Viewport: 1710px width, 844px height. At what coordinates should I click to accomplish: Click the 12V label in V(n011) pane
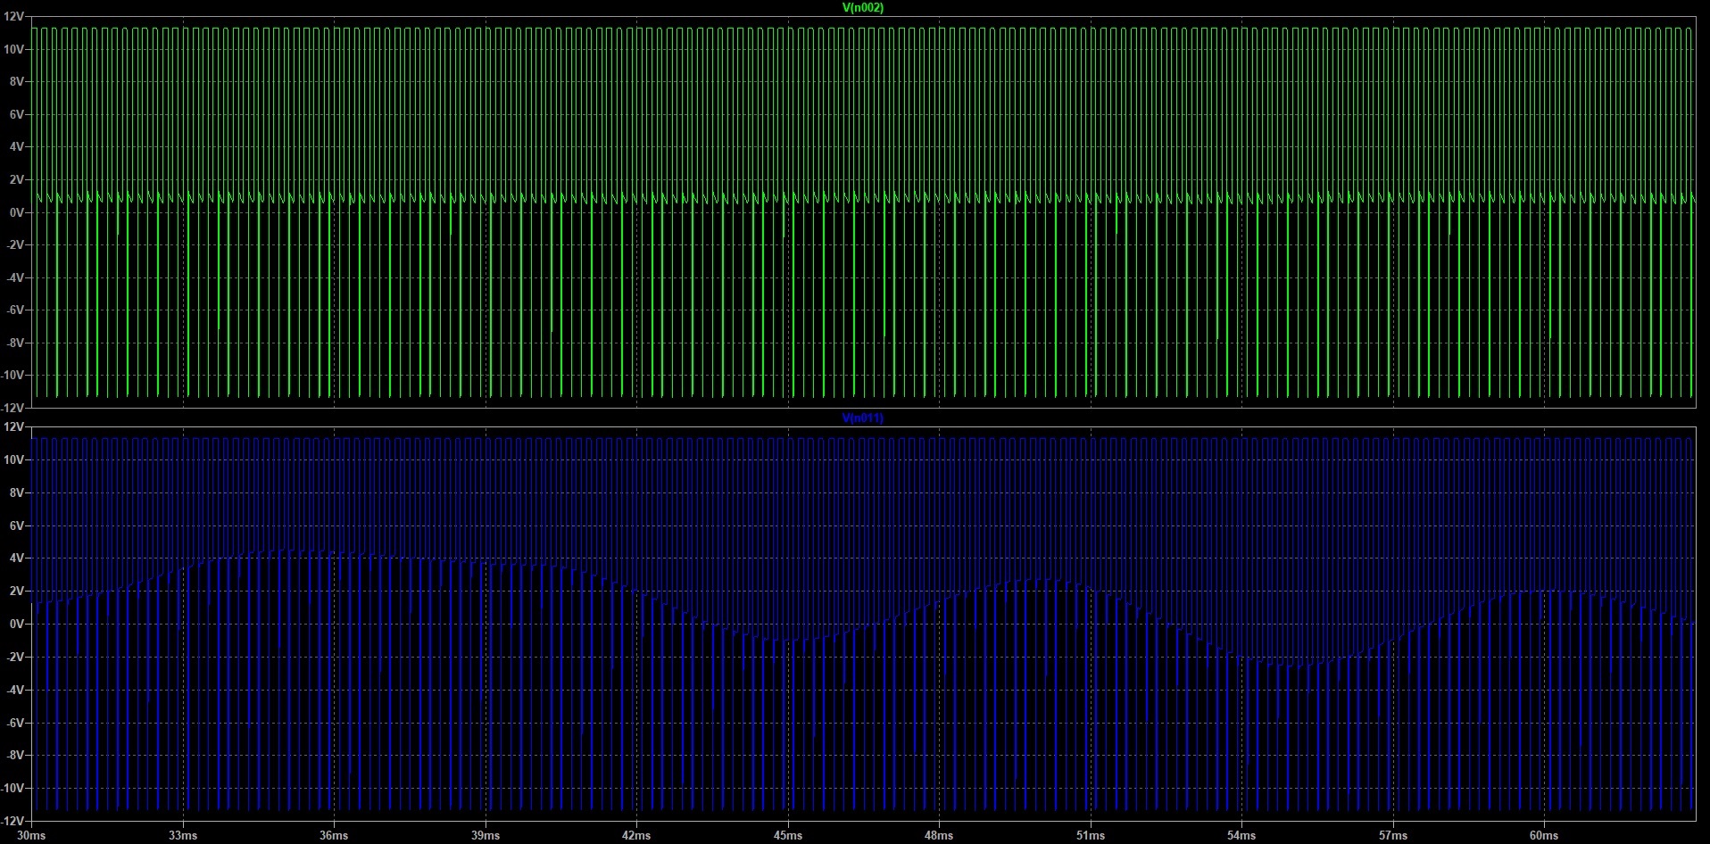pos(13,427)
